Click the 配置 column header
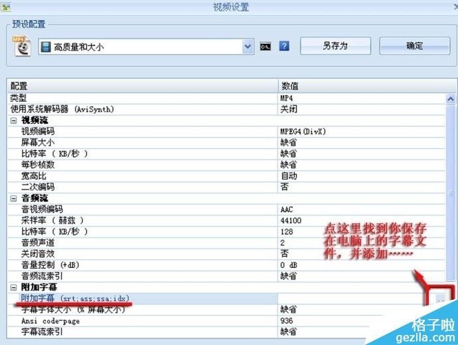The height and width of the screenshot is (345, 458). point(143,86)
